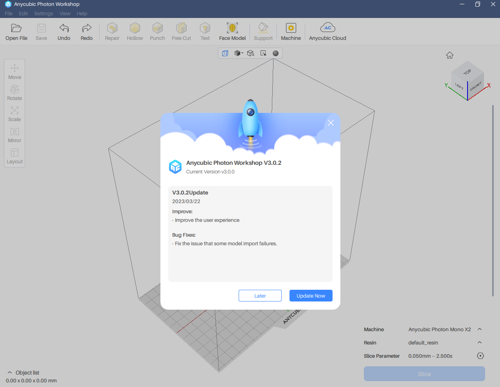This screenshot has width=500, height=387.
Task: Click the Anycubic logo in update dialog
Action: (175, 167)
